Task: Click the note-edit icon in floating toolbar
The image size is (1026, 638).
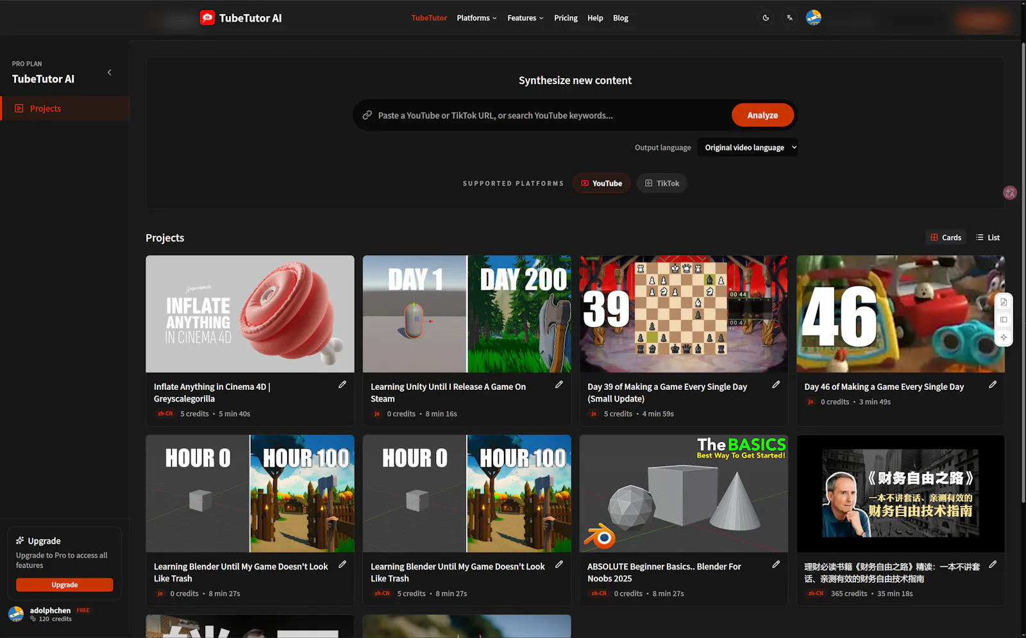Action: [1004, 302]
